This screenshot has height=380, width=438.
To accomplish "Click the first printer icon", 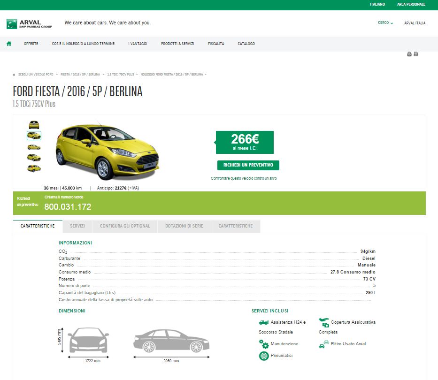I will pyautogui.click(x=409, y=54).
